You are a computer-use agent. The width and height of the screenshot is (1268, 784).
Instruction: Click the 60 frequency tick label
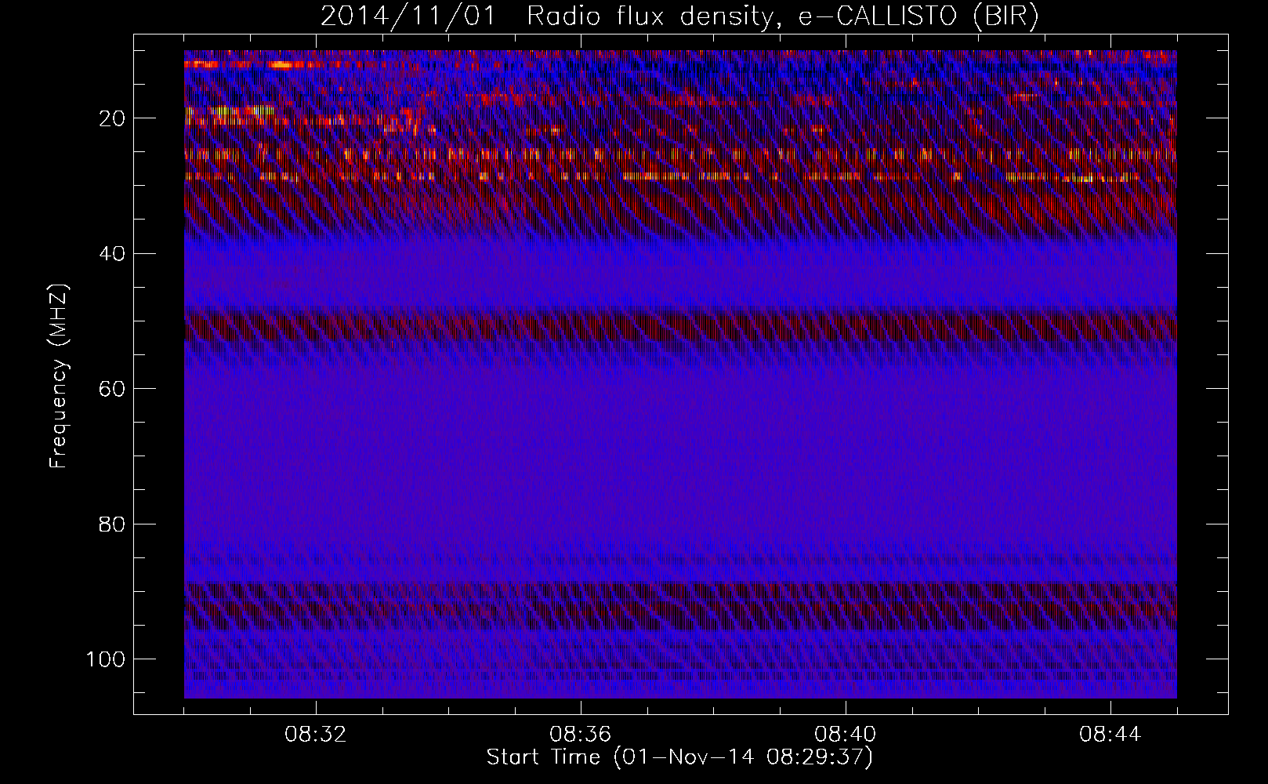(113, 389)
